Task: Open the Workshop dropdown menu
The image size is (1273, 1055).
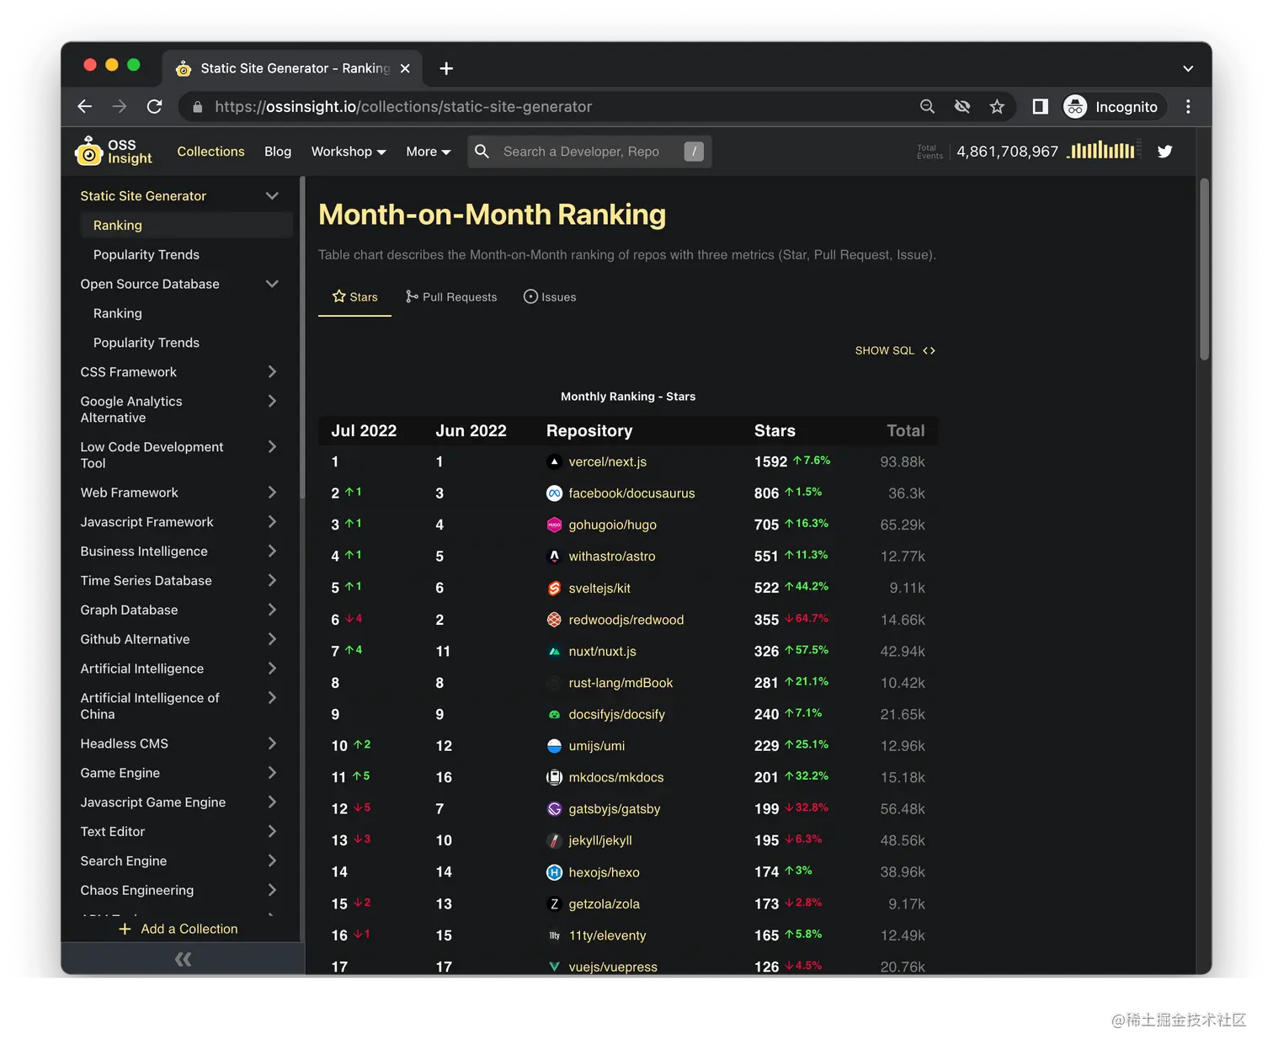Action: coord(348,152)
